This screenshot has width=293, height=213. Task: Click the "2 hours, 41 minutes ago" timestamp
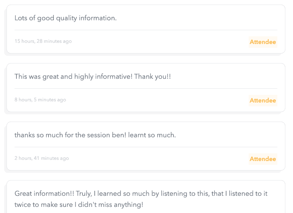(x=42, y=158)
